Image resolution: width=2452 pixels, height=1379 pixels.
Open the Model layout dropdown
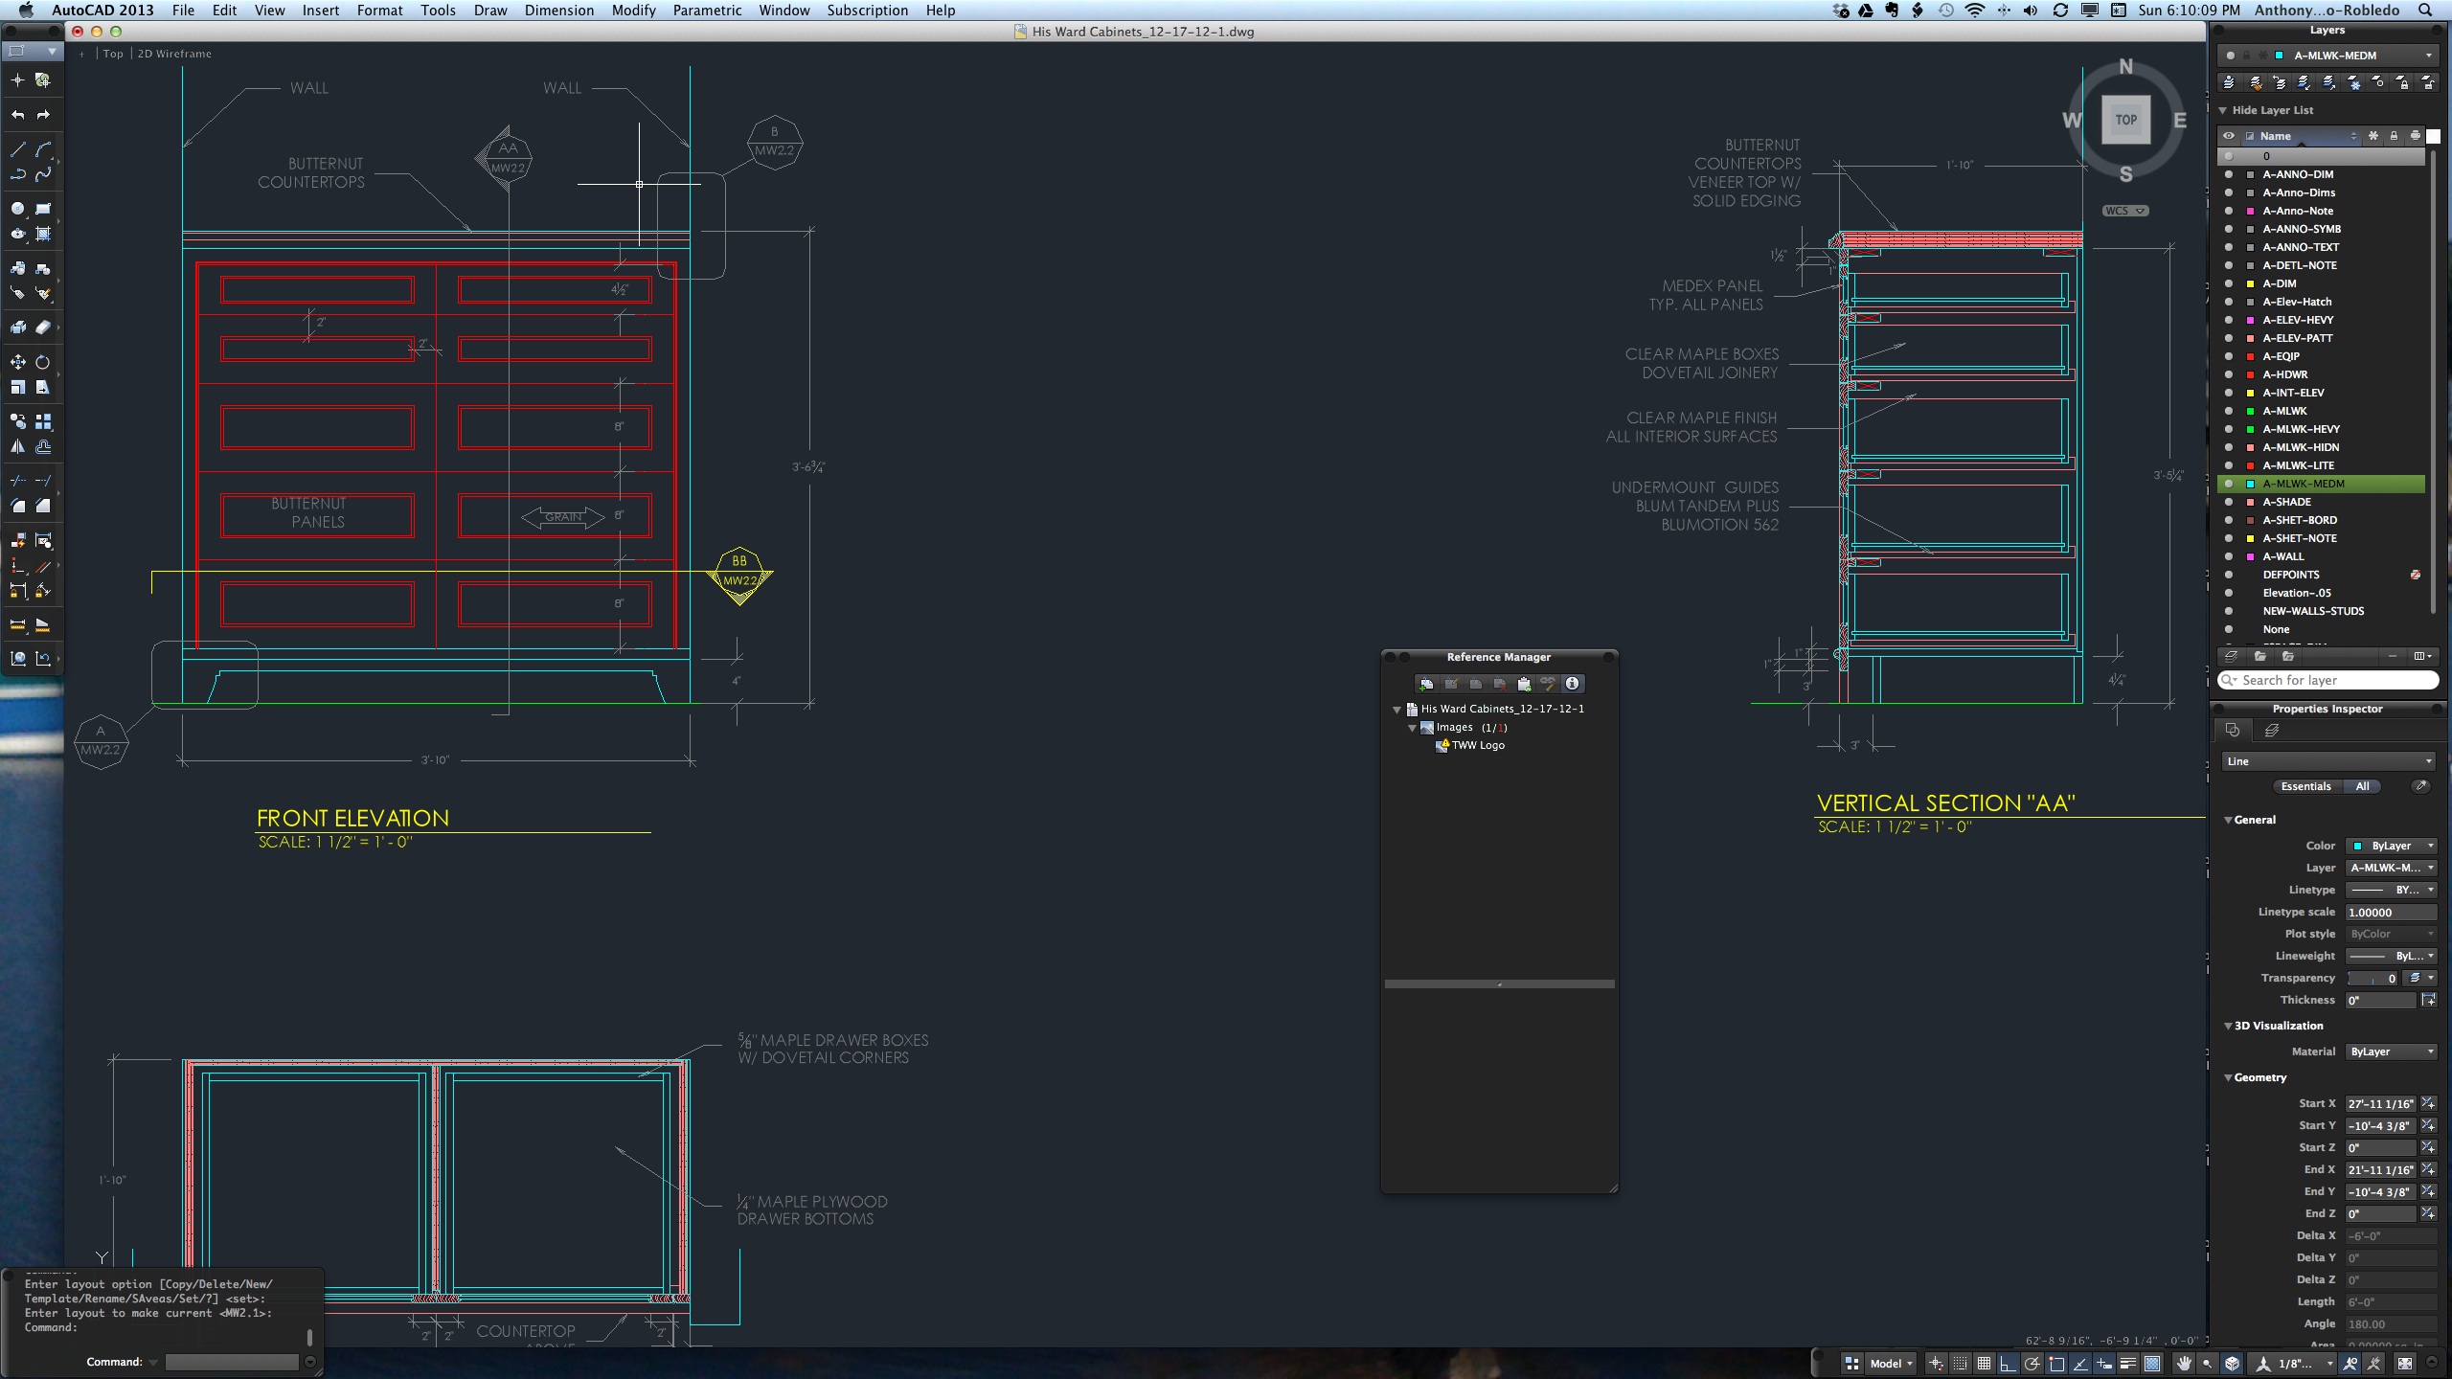(1892, 1364)
